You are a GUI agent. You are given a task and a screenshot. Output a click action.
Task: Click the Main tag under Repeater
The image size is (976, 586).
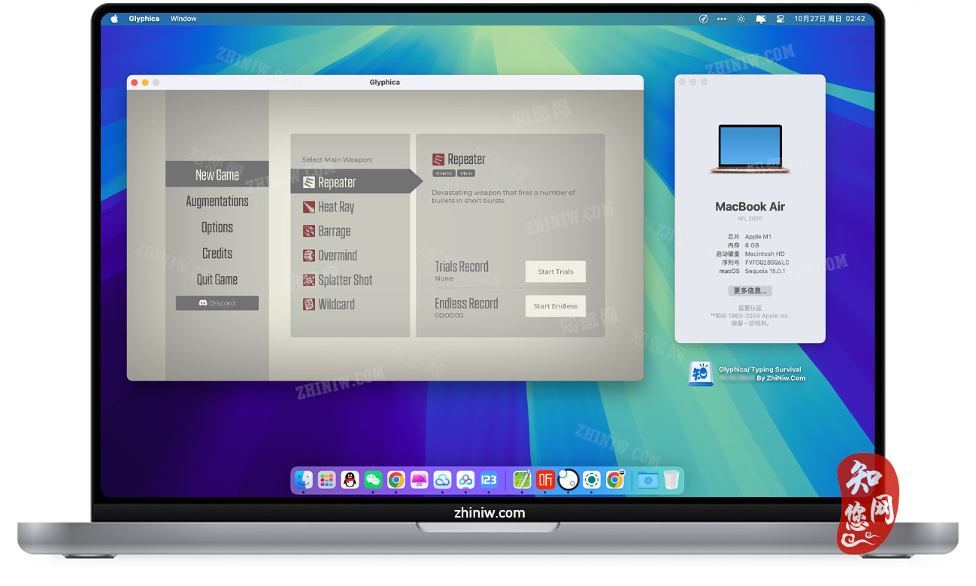[466, 173]
